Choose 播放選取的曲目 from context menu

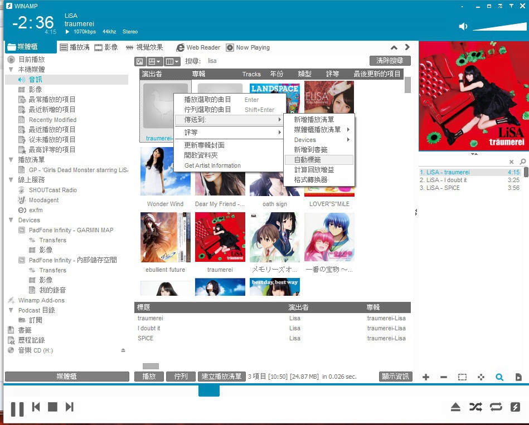(229, 100)
